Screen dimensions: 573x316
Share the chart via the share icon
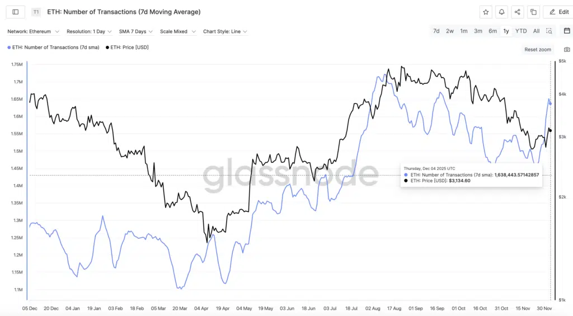click(x=518, y=12)
